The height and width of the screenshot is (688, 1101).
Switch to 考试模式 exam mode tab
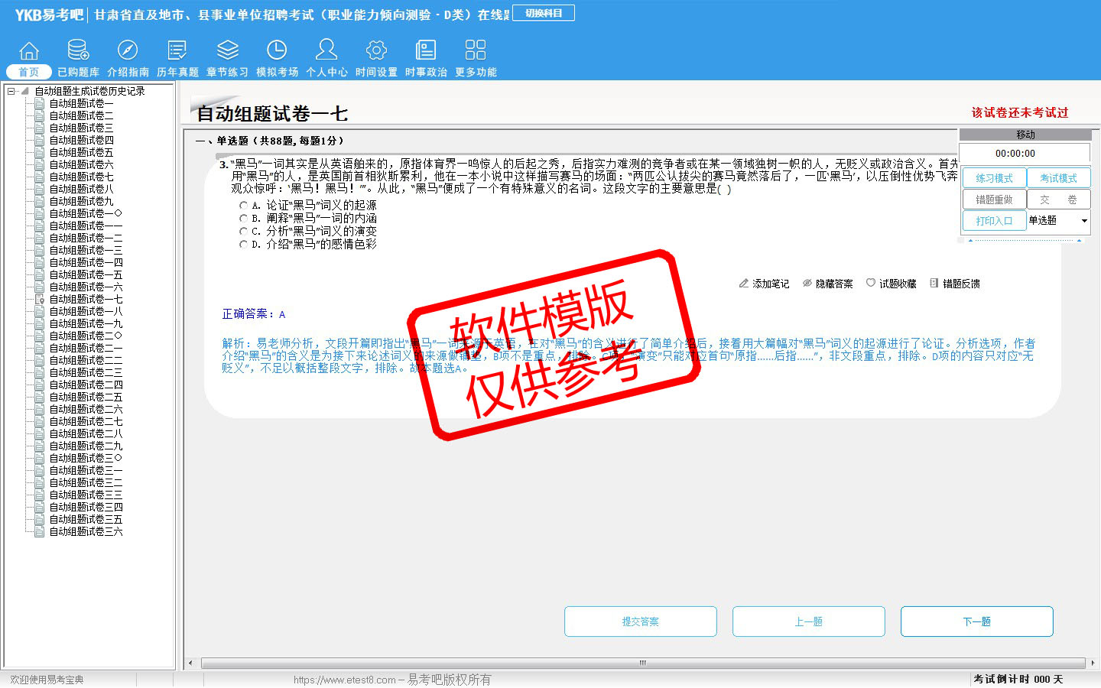coord(1058,178)
